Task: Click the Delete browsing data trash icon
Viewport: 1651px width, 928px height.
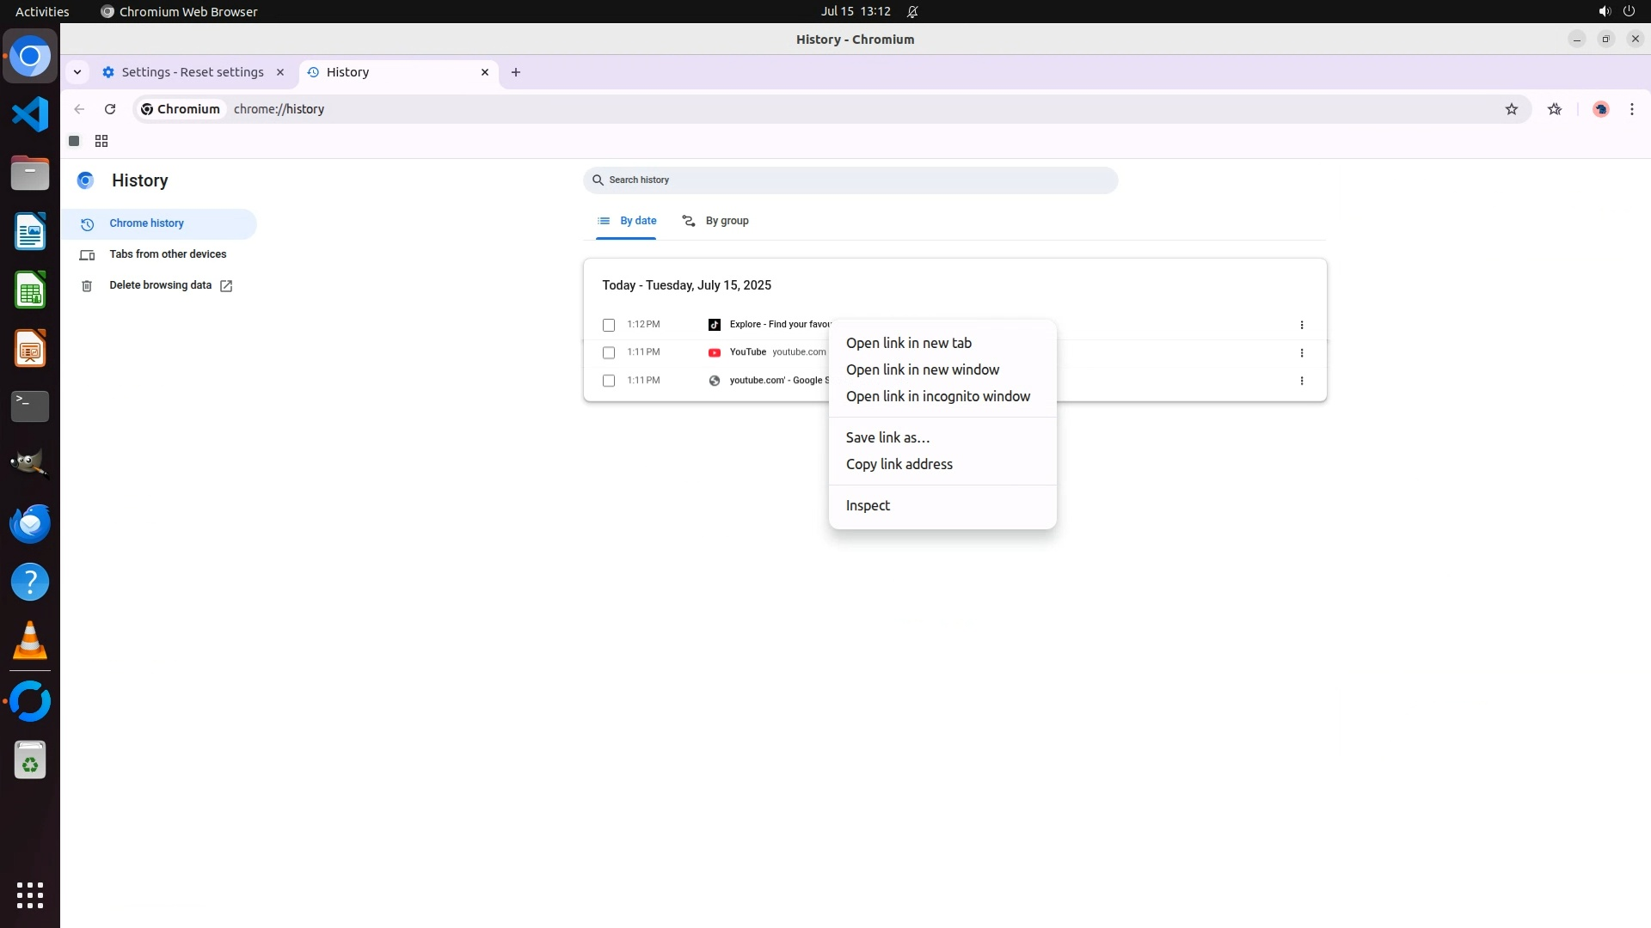Action: [87, 286]
